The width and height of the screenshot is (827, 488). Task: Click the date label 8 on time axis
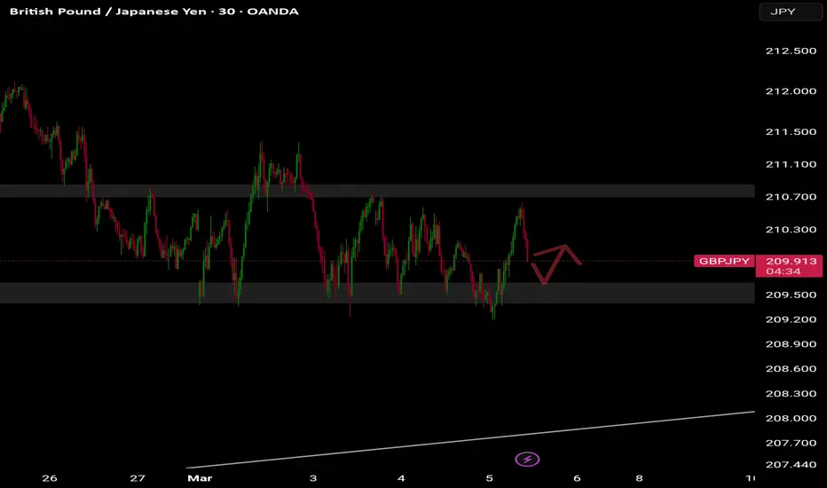coord(639,478)
